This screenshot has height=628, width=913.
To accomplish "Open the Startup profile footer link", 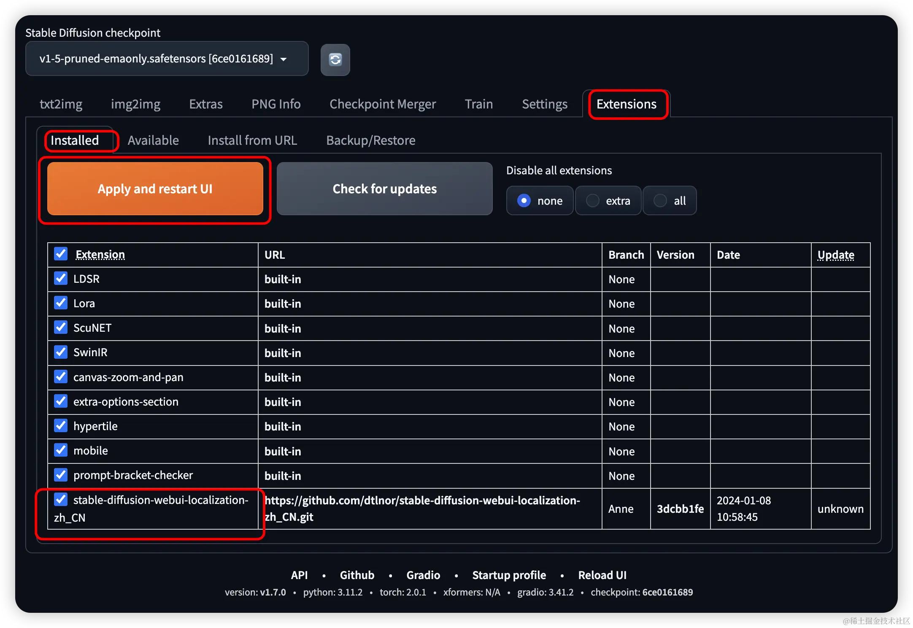I will 509,575.
